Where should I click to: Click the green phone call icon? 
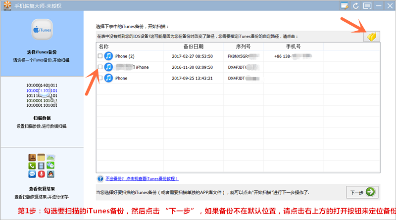pos(32,166)
